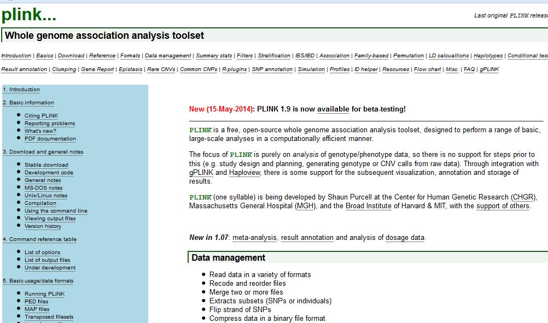Open sidebar section 4. Command reference table

(39, 239)
